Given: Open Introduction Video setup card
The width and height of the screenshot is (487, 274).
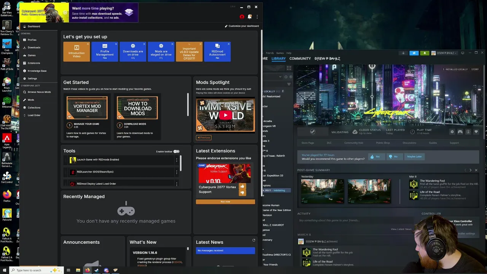Looking at the screenshot, I should point(76,52).
